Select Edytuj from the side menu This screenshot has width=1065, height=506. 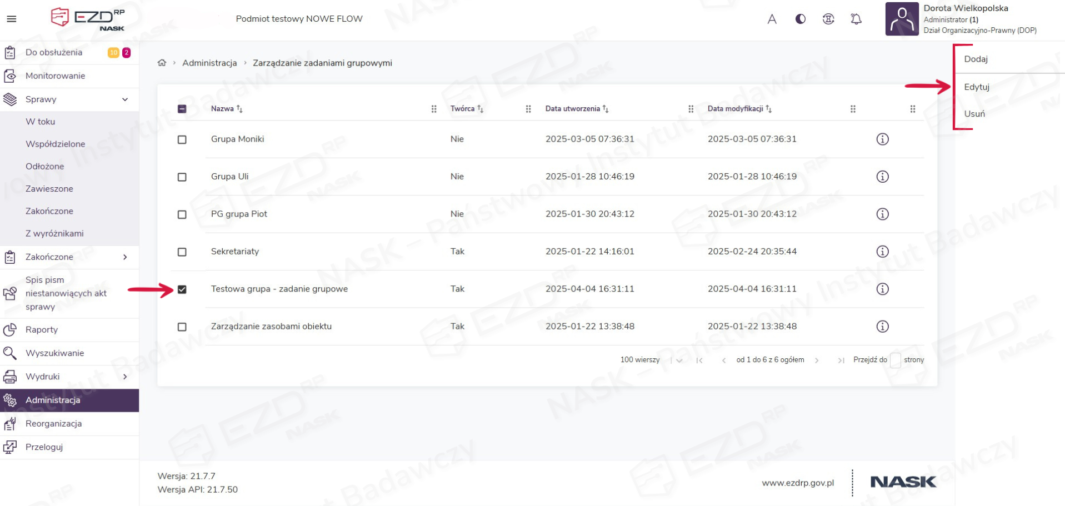tap(977, 87)
